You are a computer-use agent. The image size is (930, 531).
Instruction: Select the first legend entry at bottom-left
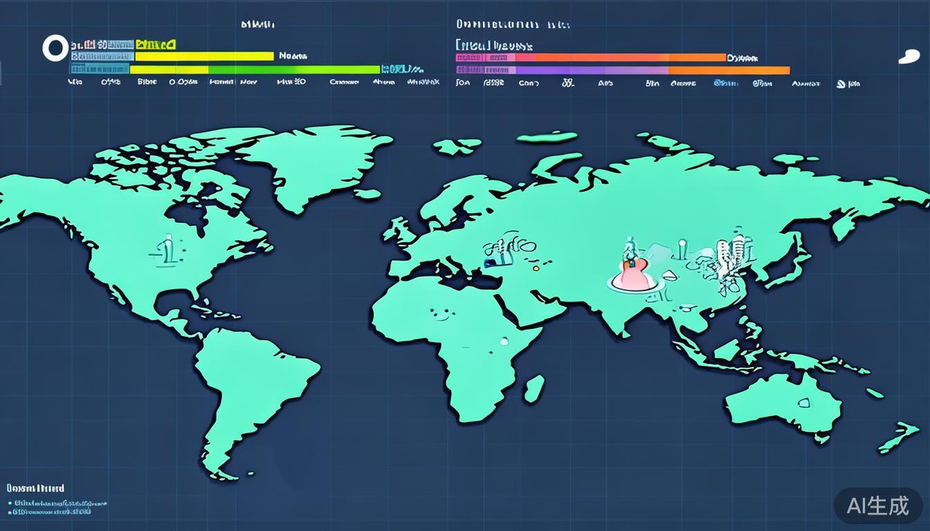[x=59, y=503]
